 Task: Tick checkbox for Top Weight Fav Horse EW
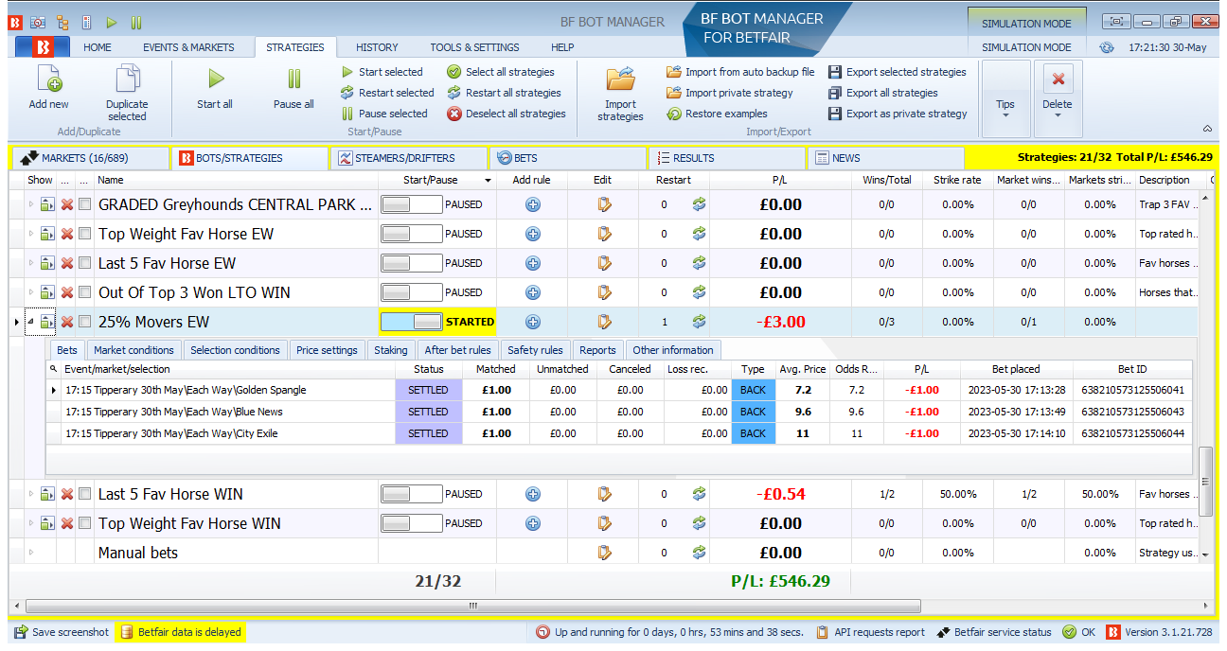pyautogui.click(x=85, y=234)
